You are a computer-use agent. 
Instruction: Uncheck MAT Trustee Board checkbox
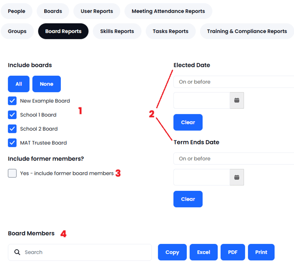tap(12, 143)
